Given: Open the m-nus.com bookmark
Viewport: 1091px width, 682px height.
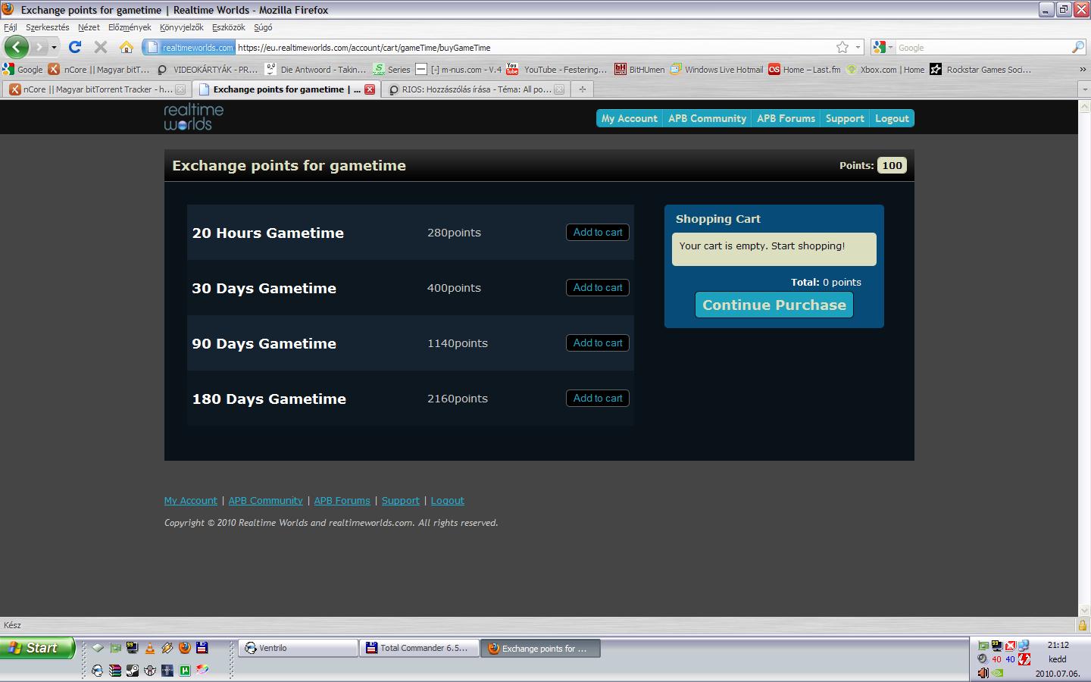Looking at the screenshot, I should click(x=458, y=69).
